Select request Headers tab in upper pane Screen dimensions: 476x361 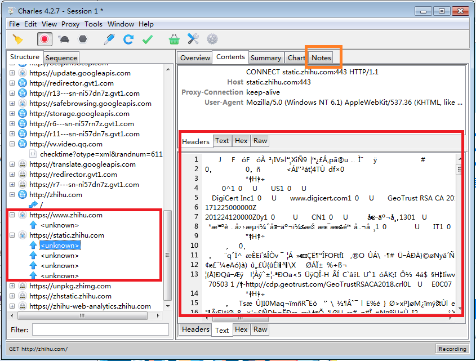click(196, 141)
